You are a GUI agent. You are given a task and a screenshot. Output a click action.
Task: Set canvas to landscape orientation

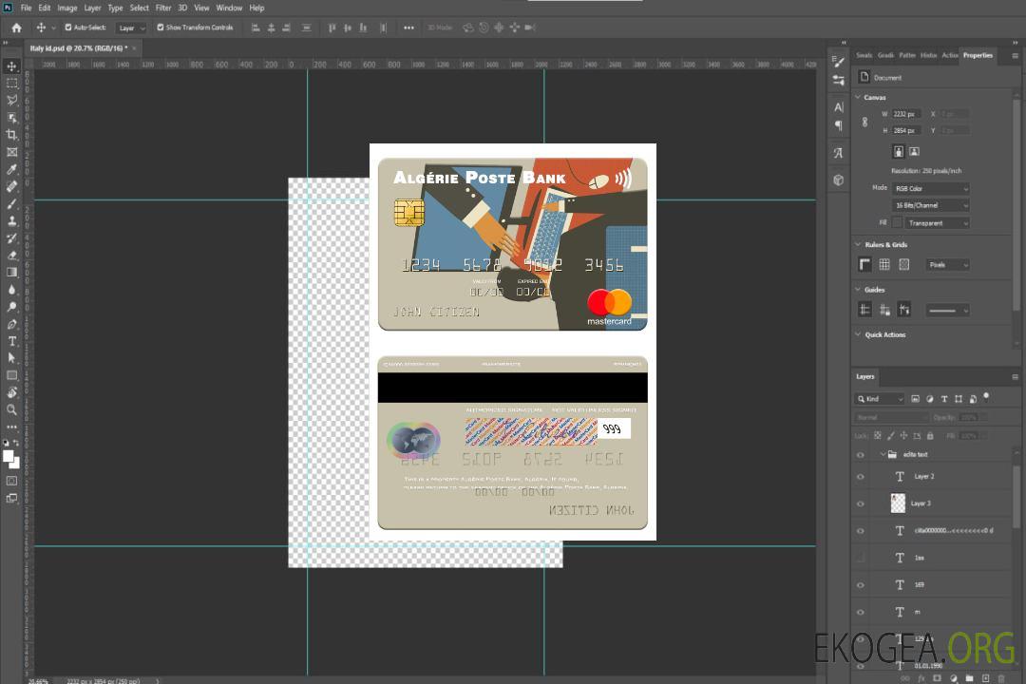[x=914, y=151]
